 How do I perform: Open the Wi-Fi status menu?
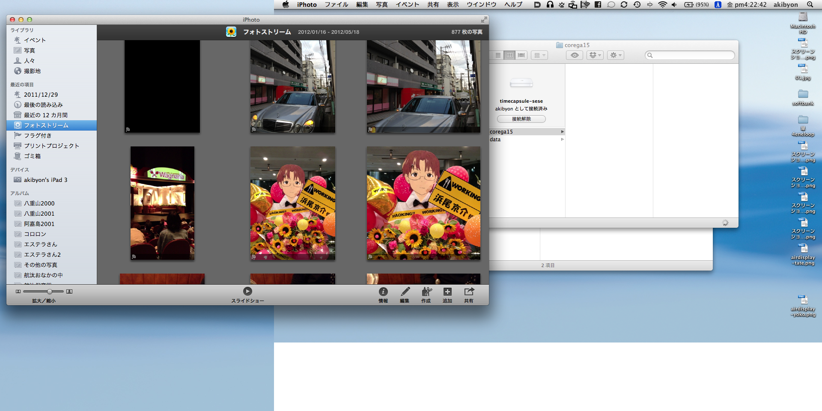click(662, 5)
